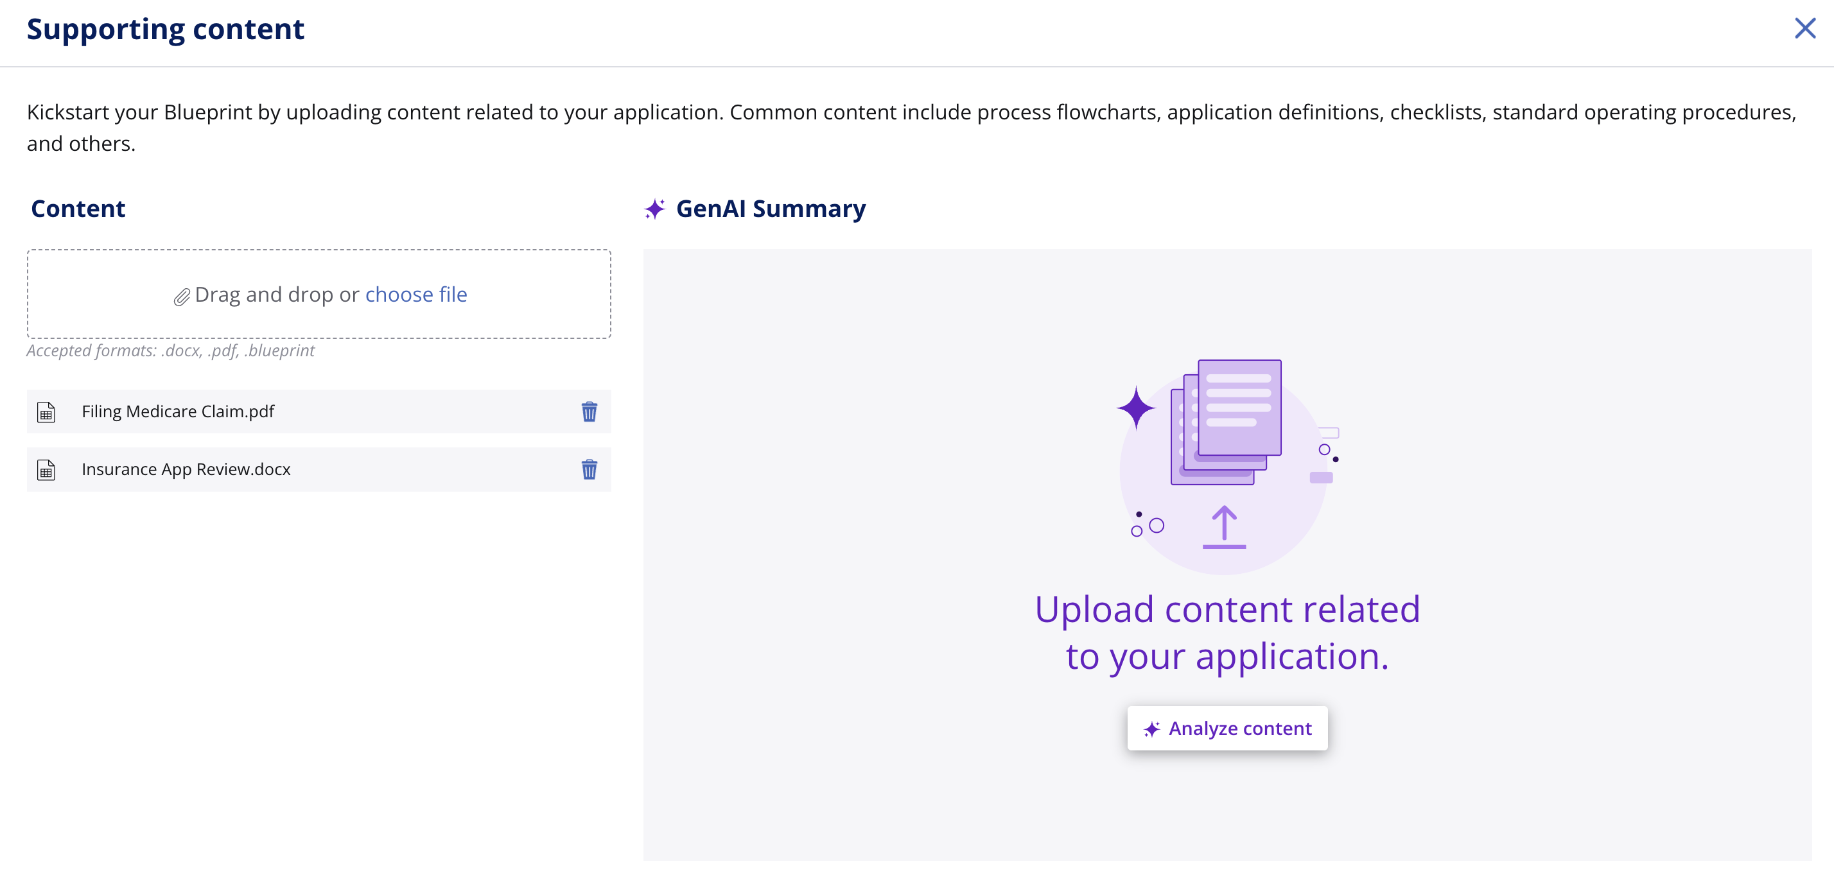This screenshot has height=882, width=1834.
Task: Click the Content section heading
Action: 78,209
